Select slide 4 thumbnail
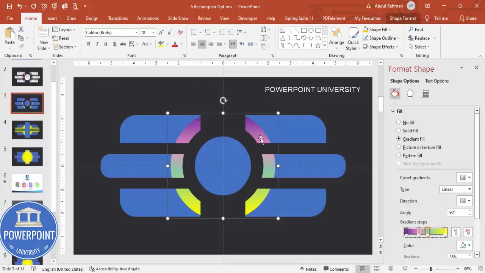485x273 pixels. [x=27, y=130]
